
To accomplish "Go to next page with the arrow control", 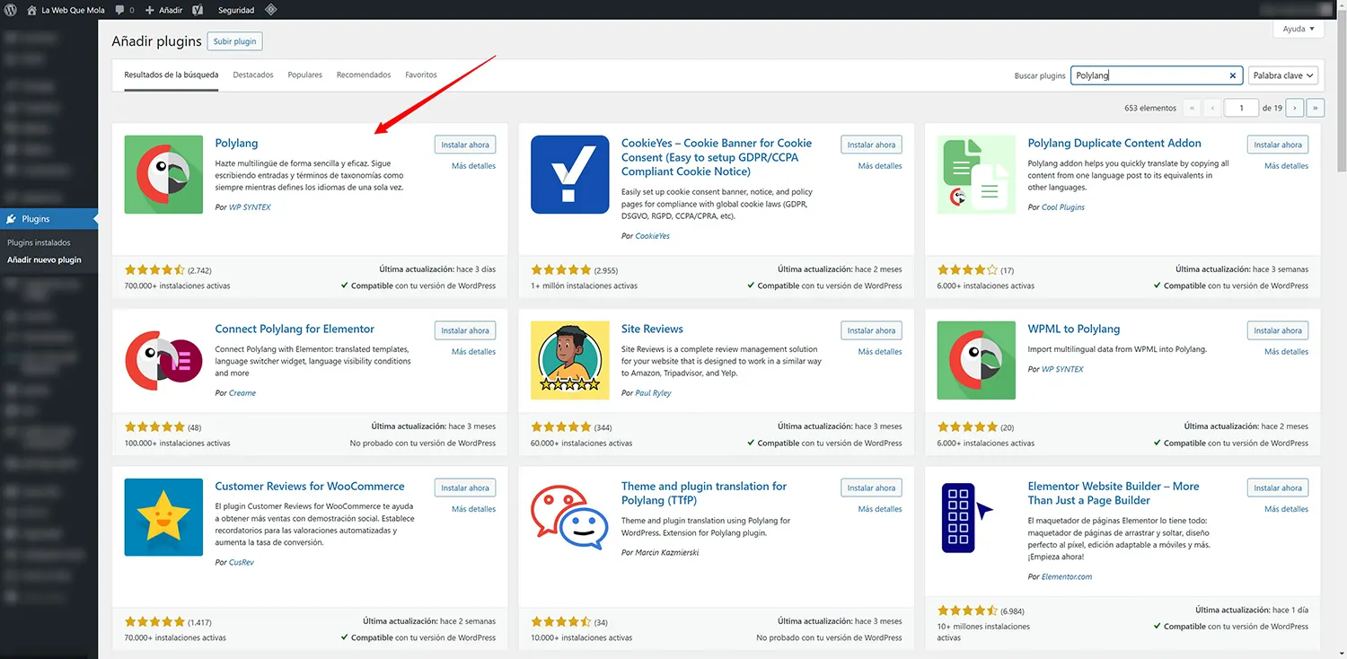I will (1294, 107).
